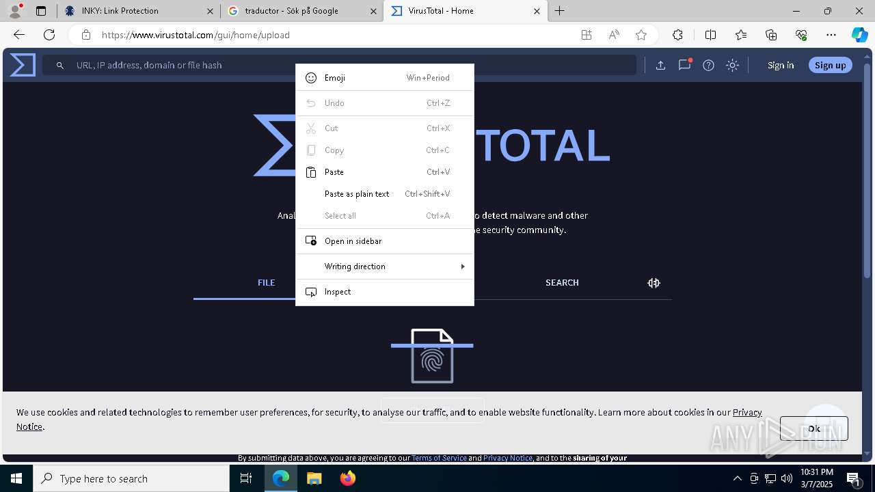Click the VirusTotal logo in header
Screen dimensions: 875x492
(23, 65)
